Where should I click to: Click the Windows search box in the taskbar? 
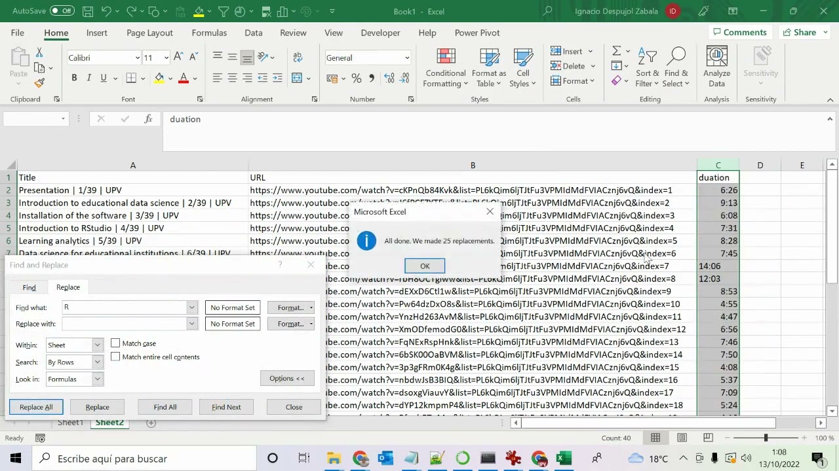[x=144, y=459]
